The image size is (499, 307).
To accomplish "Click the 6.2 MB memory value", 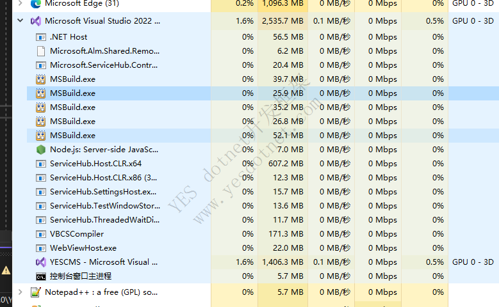I will pos(290,51).
